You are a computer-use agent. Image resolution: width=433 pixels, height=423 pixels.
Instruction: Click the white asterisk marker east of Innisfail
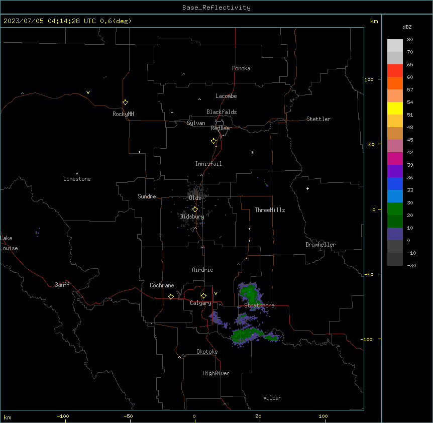(252, 152)
